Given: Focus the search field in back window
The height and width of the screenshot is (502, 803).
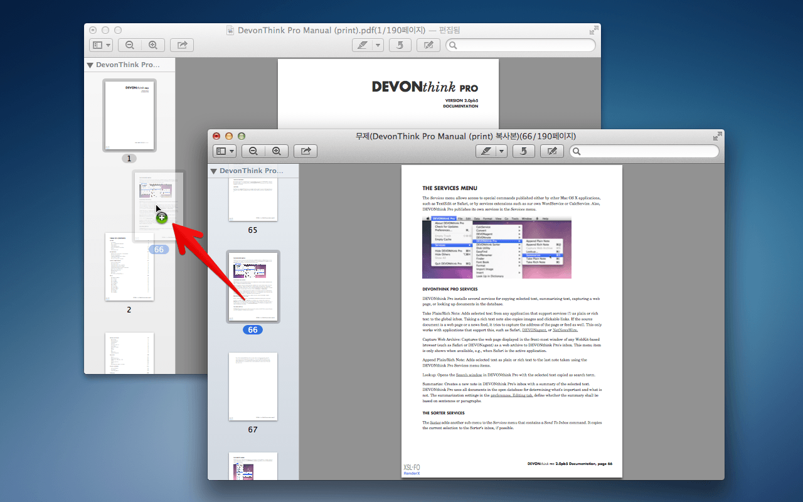Looking at the screenshot, I should [x=521, y=45].
